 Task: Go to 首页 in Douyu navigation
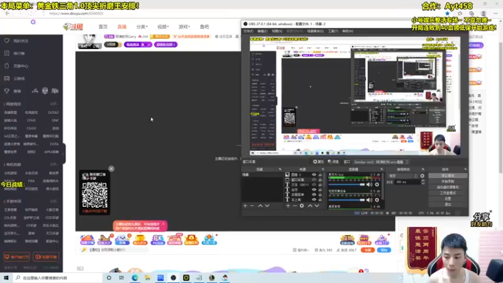pyautogui.click(x=103, y=26)
